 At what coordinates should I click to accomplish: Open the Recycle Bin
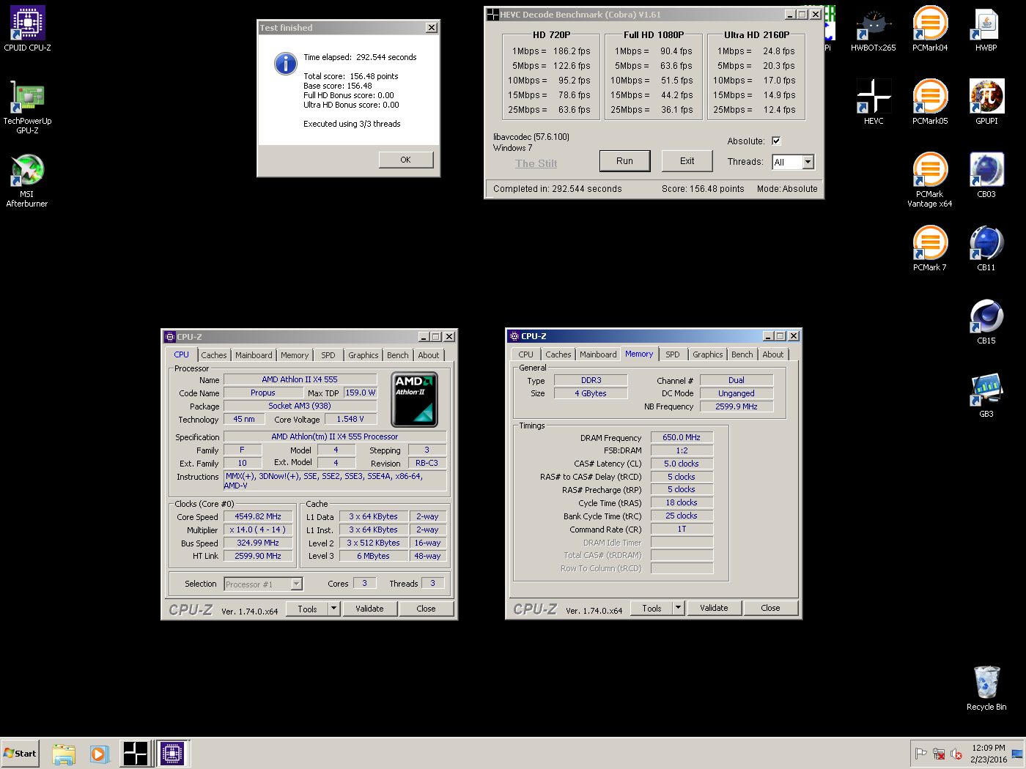point(986,688)
